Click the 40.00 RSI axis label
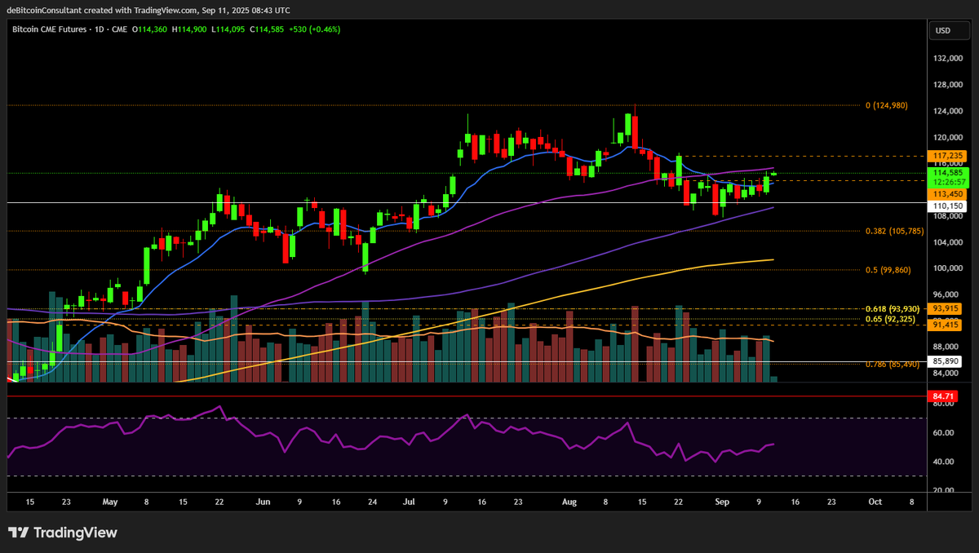The image size is (979, 553). pyautogui.click(x=944, y=462)
